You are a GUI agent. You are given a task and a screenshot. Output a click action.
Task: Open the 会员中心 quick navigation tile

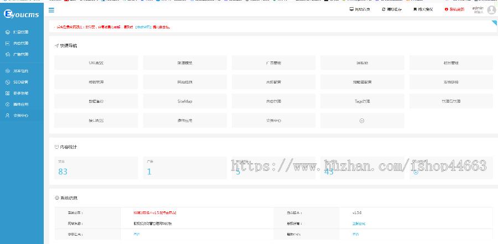click(273, 121)
